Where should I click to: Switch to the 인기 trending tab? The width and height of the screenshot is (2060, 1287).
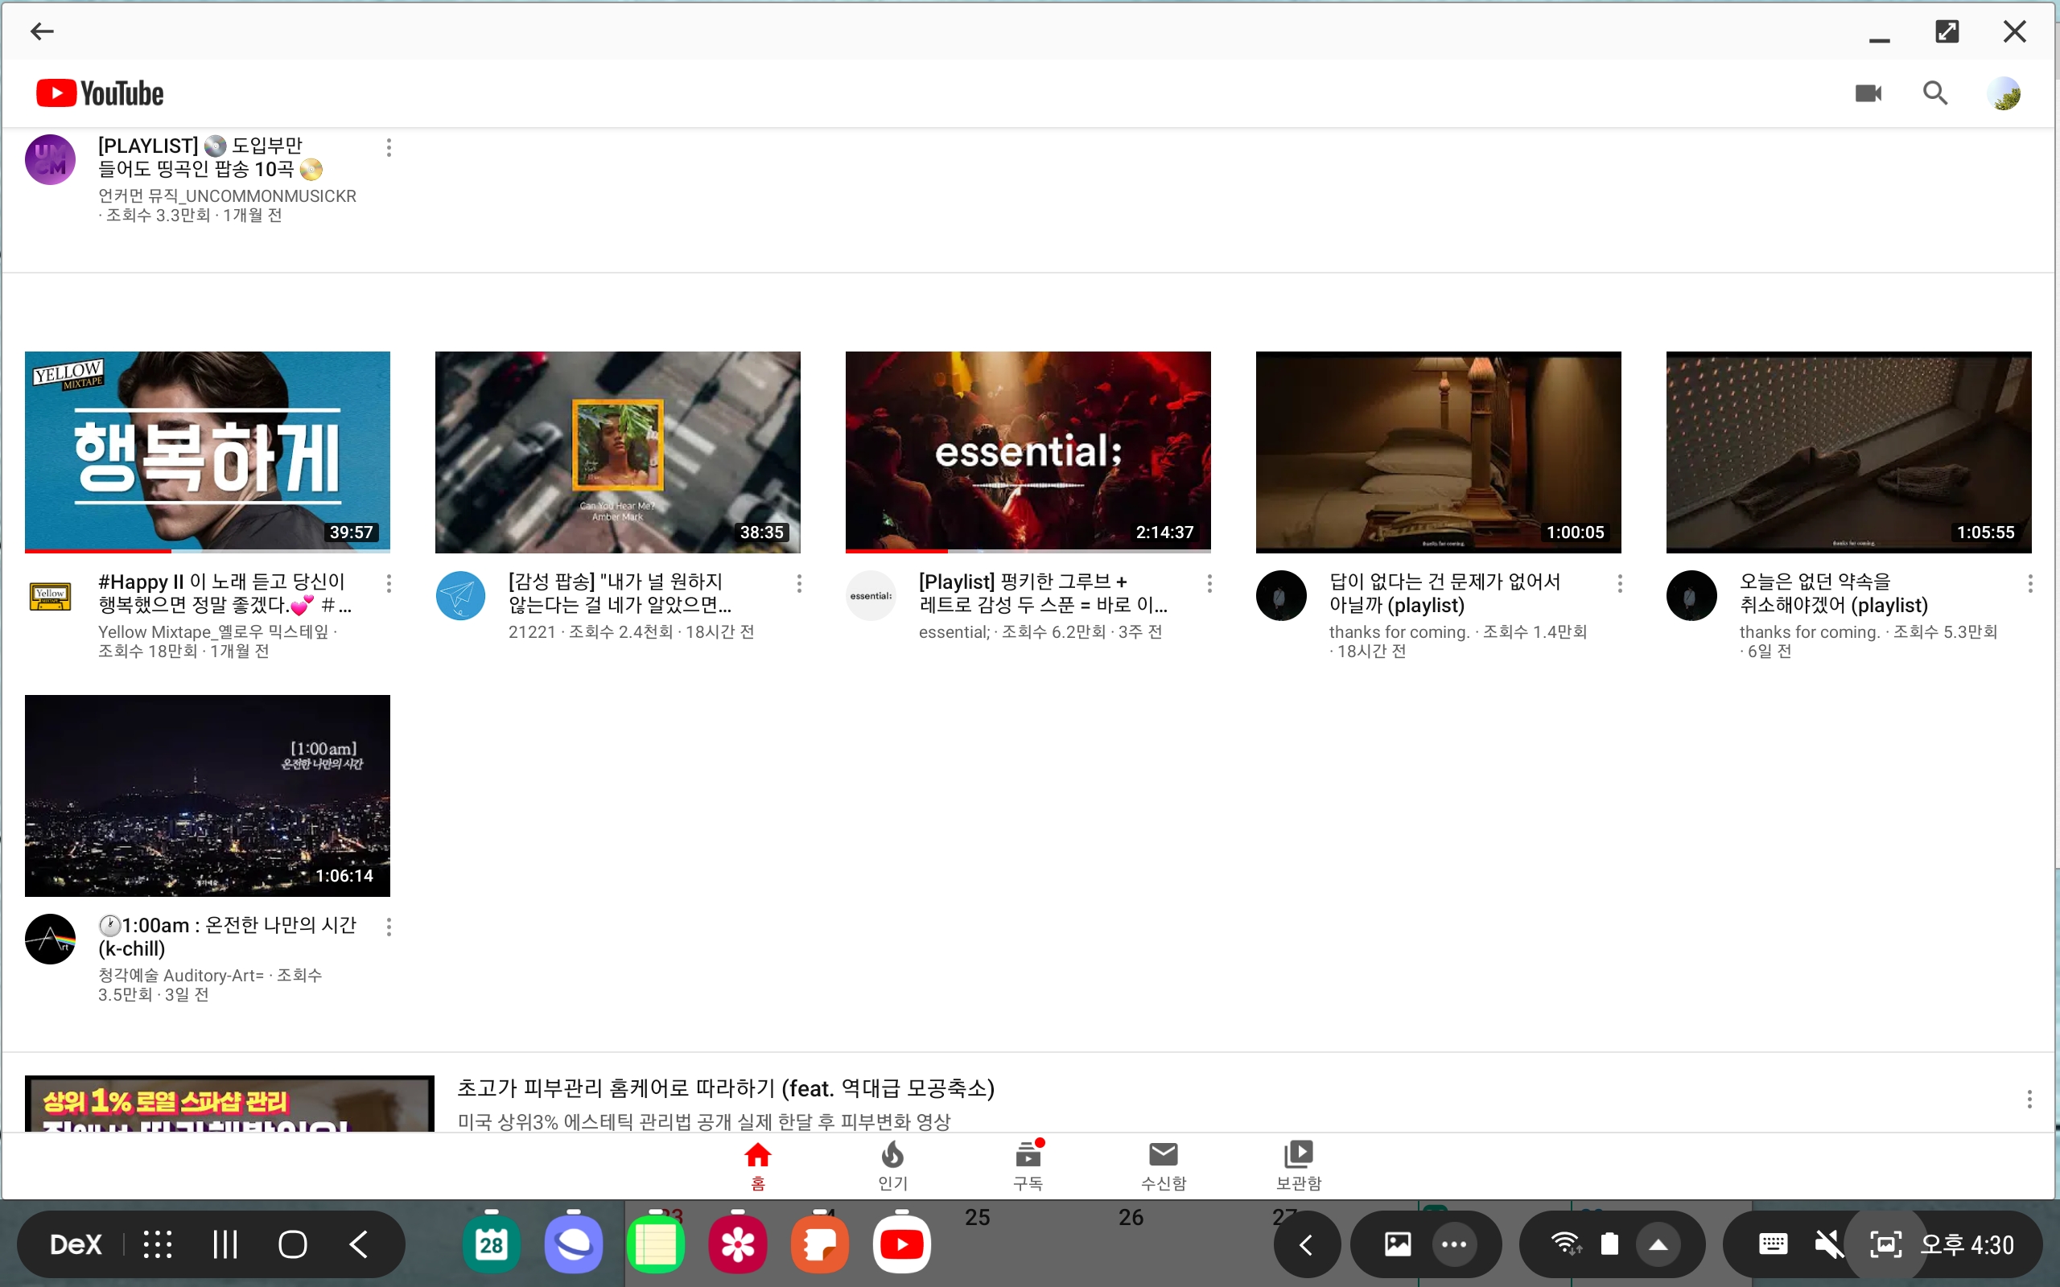[892, 1165]
